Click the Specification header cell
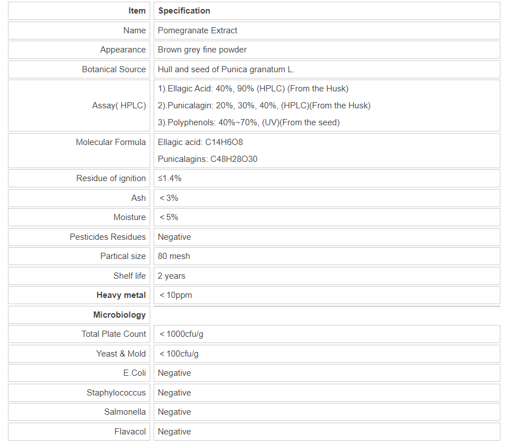Image resolution: width=510 pixels, height=448 pixels. (x=184, y=11)
